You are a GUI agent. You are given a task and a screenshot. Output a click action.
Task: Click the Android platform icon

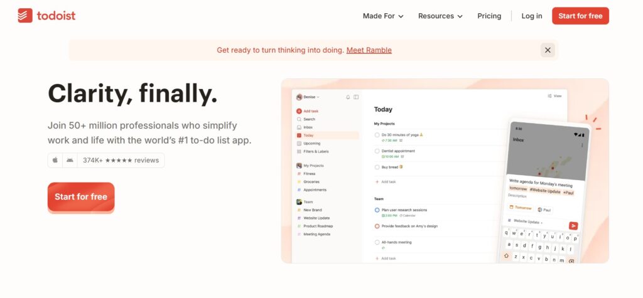pyautogui.click(x=70, y=161)
